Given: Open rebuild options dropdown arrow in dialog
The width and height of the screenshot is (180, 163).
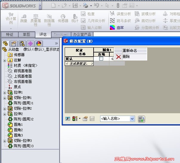Looking at the screenshot, I should coord(80,119).
